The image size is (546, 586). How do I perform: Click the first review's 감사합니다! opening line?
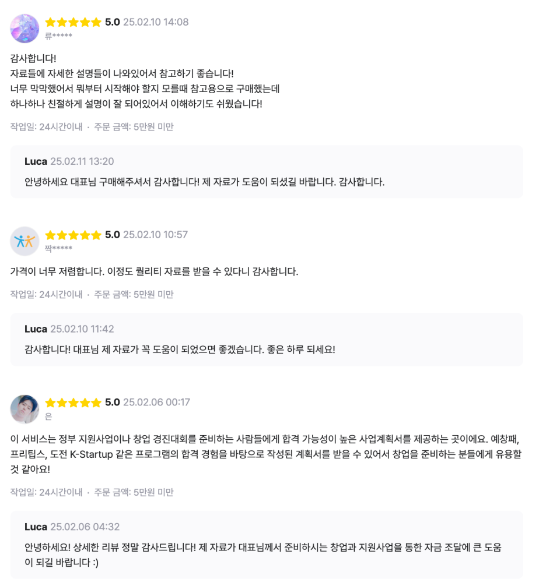coord(33,58)
